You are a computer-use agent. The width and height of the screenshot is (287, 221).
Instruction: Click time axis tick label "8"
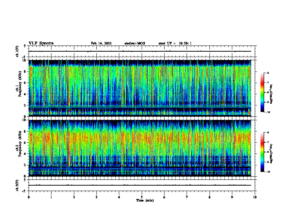[209, 197]
